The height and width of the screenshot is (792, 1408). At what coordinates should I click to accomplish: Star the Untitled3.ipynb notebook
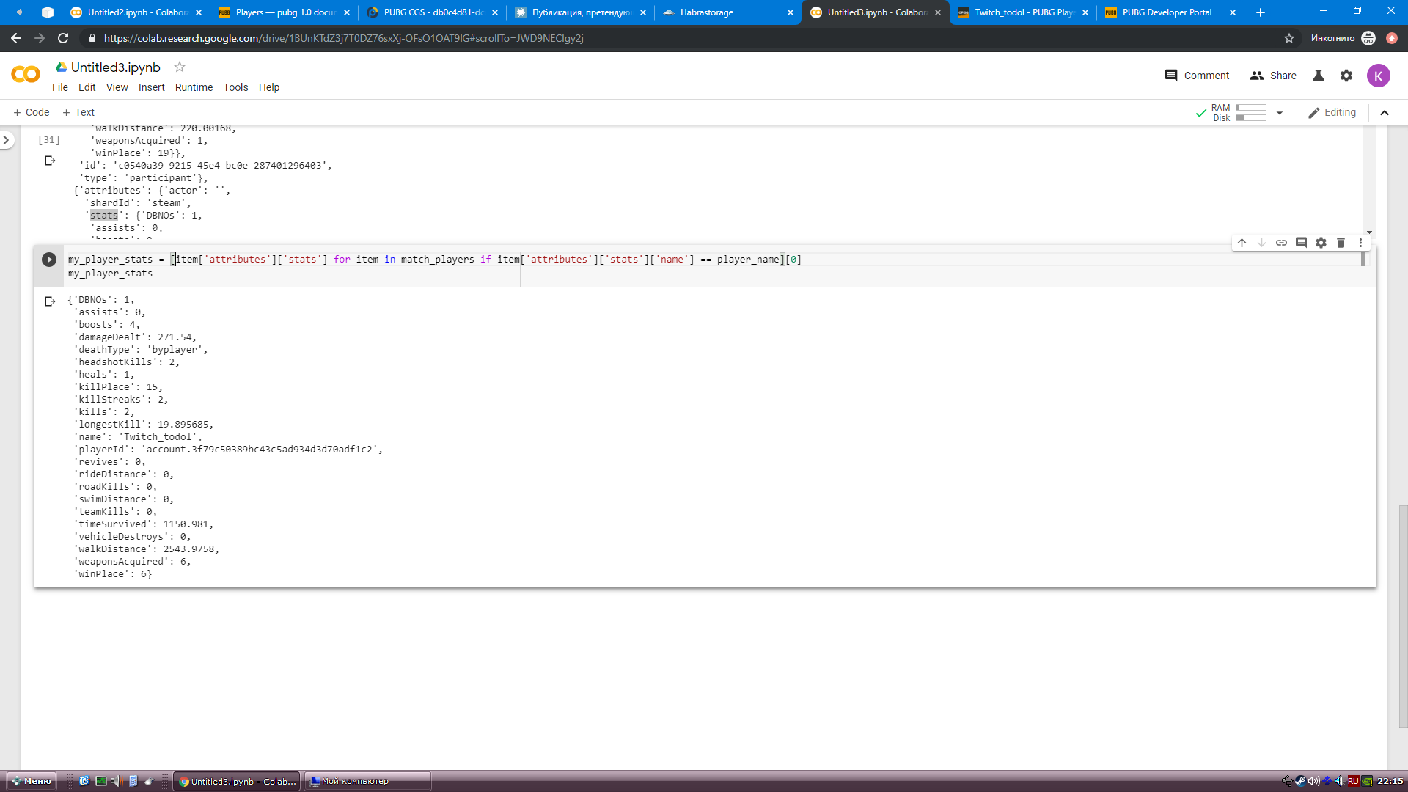180,67
